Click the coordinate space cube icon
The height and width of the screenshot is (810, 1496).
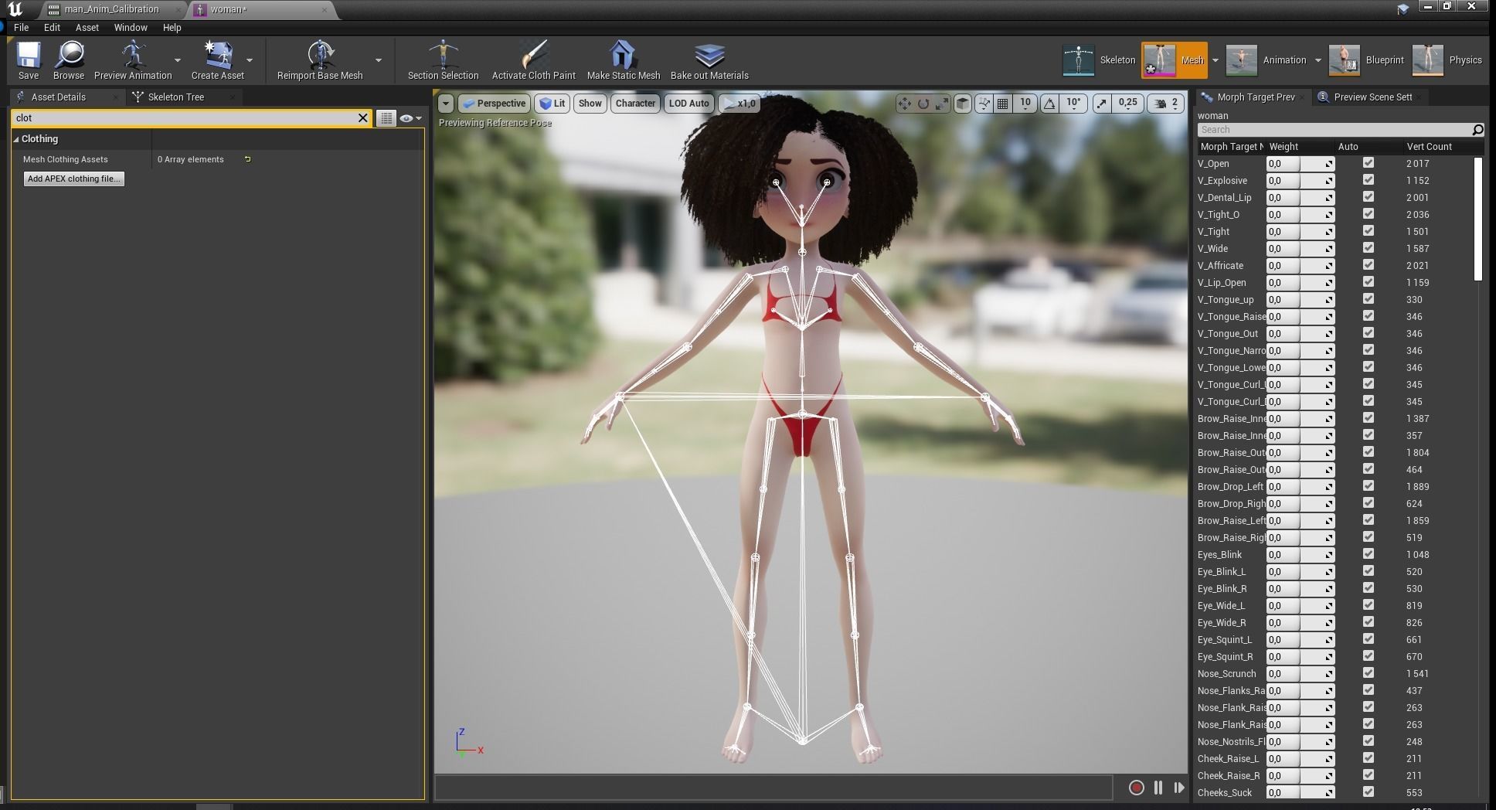point(963,104)
